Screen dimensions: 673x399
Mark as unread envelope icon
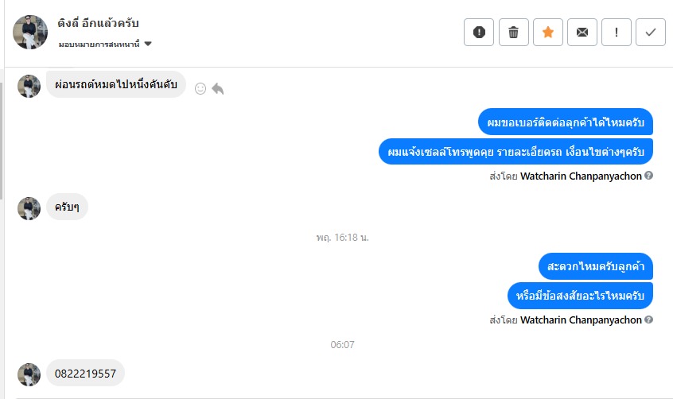[582, 32]
